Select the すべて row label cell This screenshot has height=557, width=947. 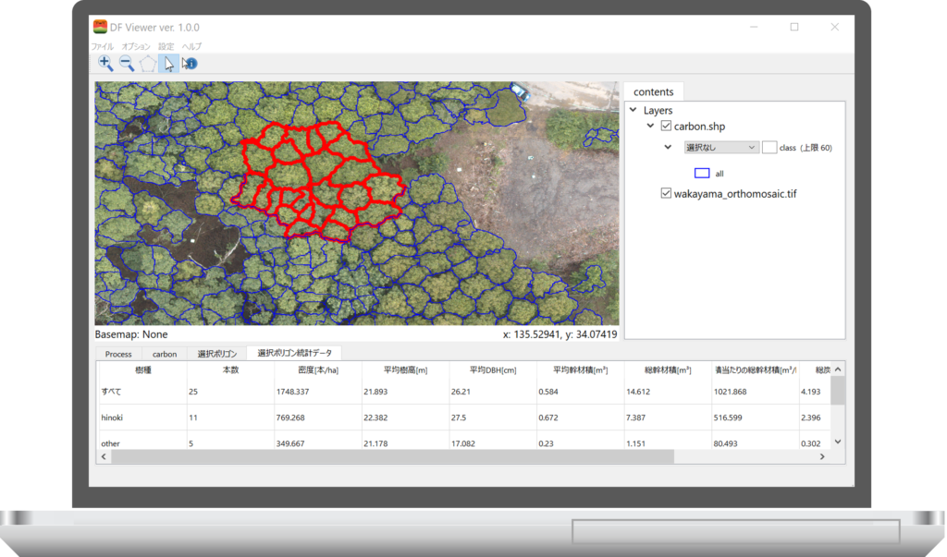tap(142, 392)
